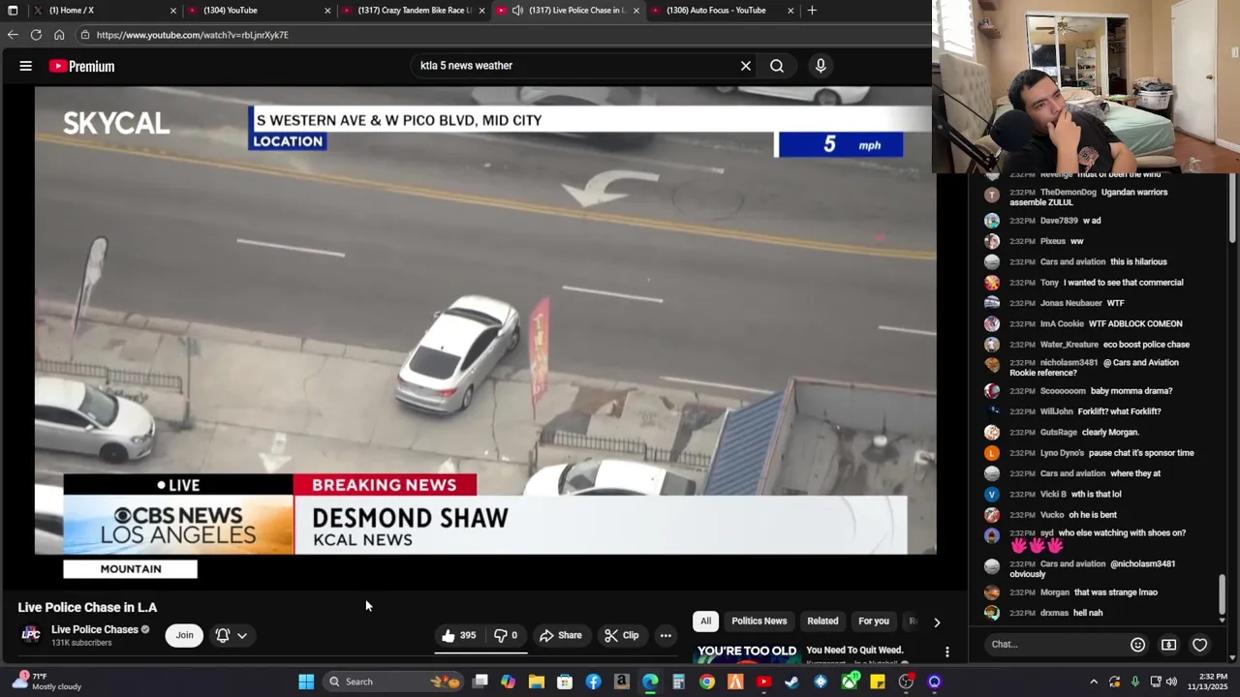This screenshot has width=1240, height=697.
Task: Open browser home page
Action: pyautogui.click(x=59, y=35)
